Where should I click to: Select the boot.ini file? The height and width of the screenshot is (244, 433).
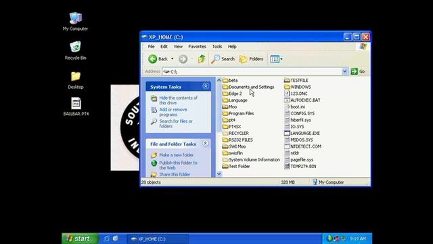pos(295,107)
